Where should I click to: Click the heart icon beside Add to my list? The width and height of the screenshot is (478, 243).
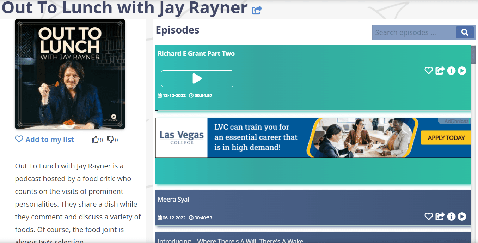click(19, 139)
